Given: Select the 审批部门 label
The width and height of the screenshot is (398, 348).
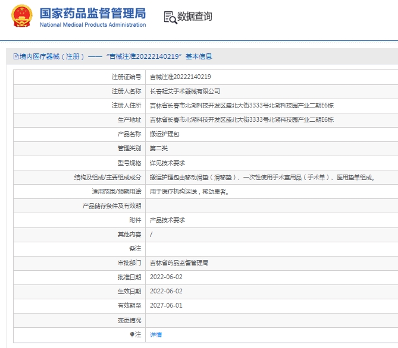Looking at the screenshot, I should tap(130, 263).
